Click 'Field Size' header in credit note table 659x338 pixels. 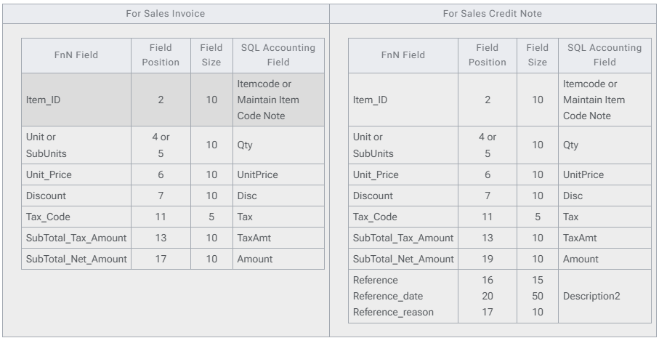point(537,55)
